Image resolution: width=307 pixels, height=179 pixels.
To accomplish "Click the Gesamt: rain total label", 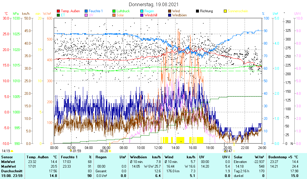I will point(101,171).
